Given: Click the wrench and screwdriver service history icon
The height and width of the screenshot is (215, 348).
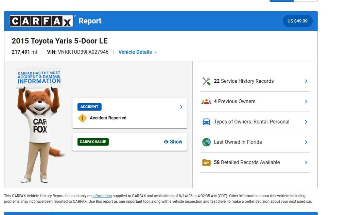Looking at the screenshot, I should [206, 81].
